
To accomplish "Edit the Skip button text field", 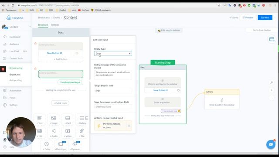I will pos(113,91).
